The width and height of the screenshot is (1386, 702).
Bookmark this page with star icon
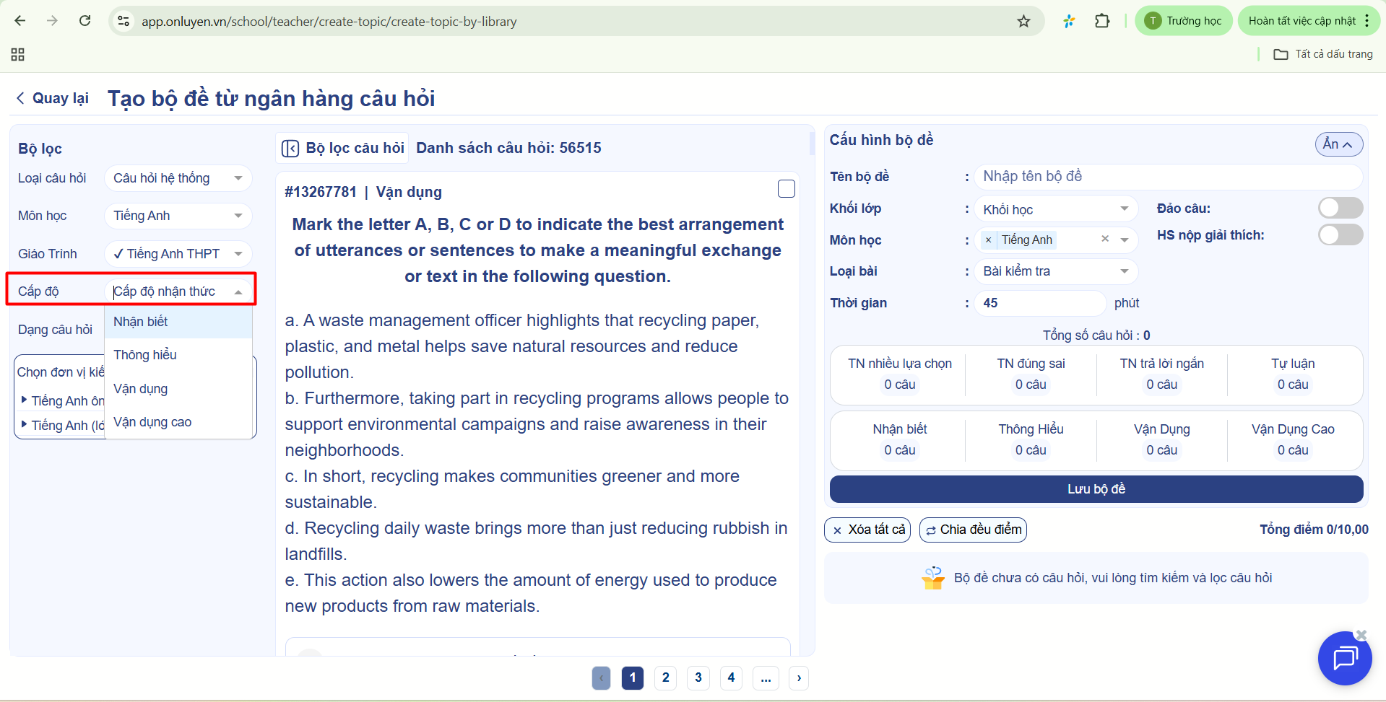[x=1023, y=22]
